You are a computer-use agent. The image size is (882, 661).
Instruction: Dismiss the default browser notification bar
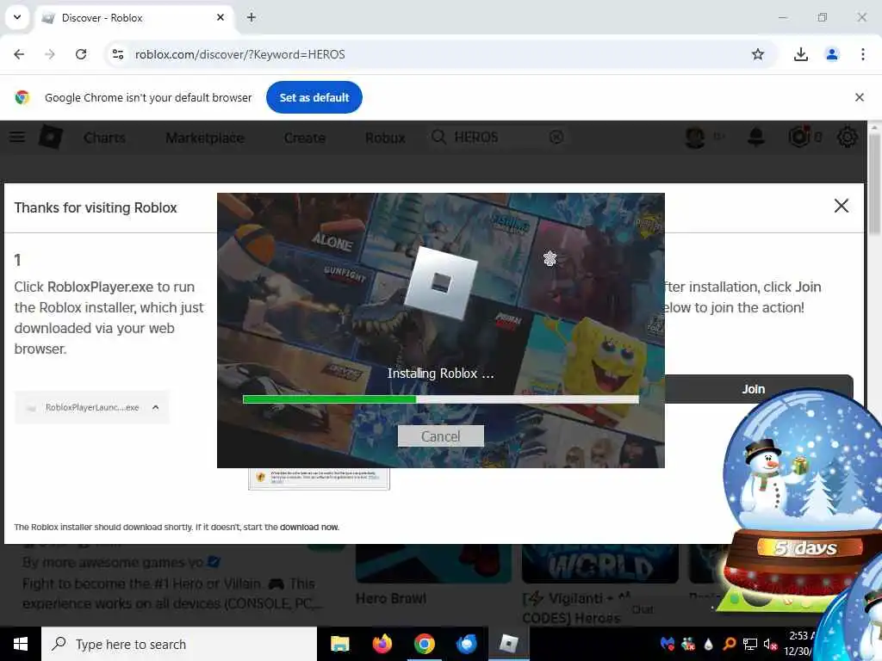859,97
